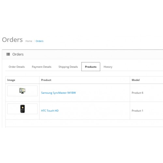Open the Samsung SyncMaster 941BW product link
Viewport: 163px width, 163px height.
[x=58, y=93]
